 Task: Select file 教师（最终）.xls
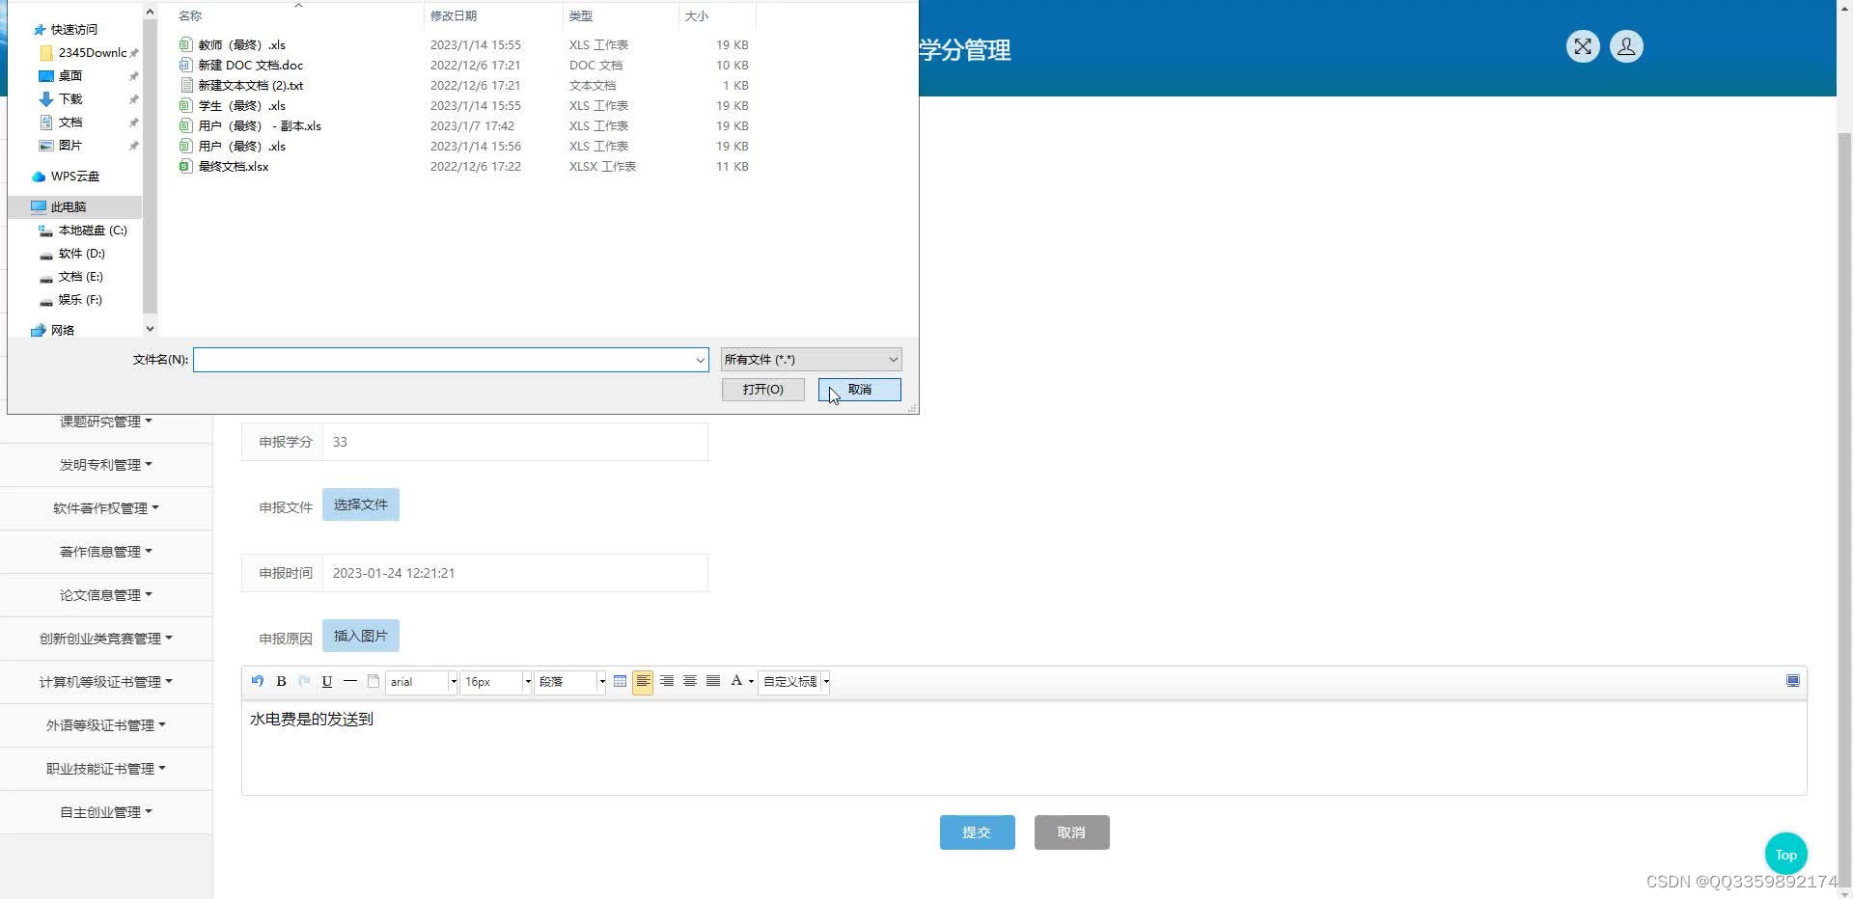(x=241, y=45)
